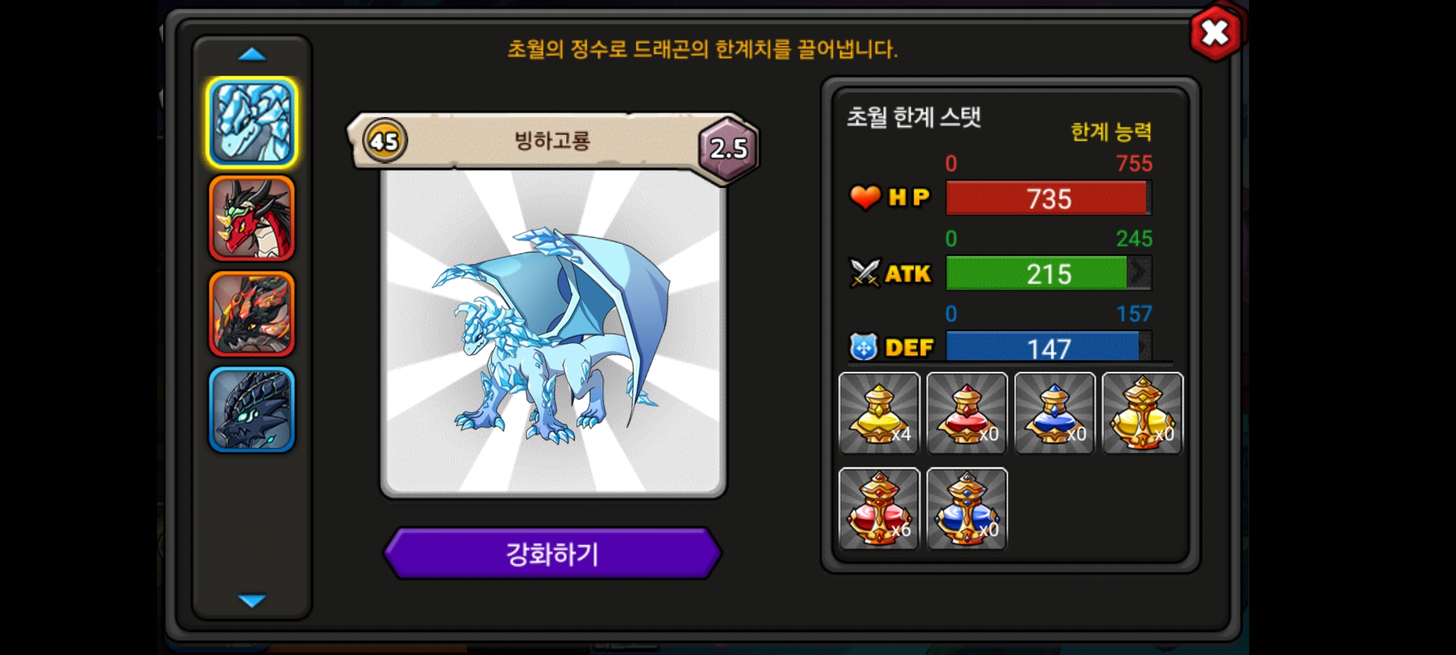
Task: Select the small red essence potion x0
Action: pyautogui.click(x=967, y=413)
